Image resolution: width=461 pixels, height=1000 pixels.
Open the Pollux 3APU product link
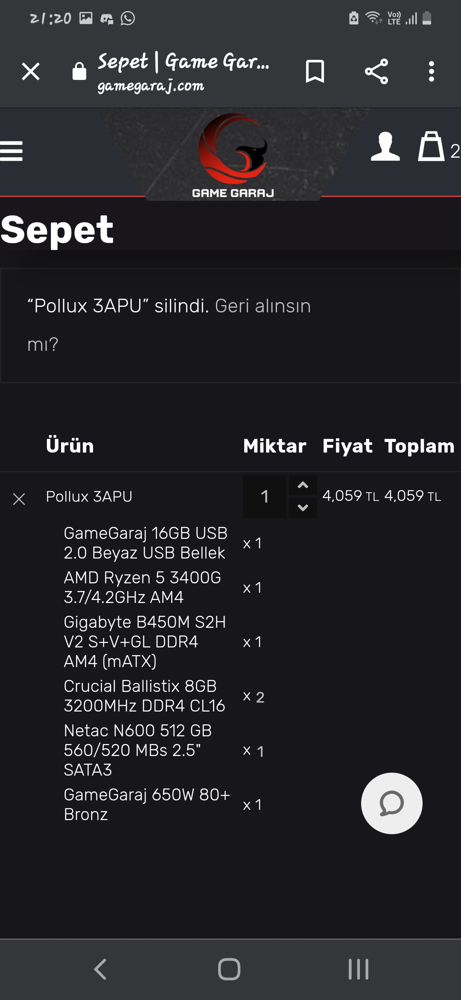(89, 497)
